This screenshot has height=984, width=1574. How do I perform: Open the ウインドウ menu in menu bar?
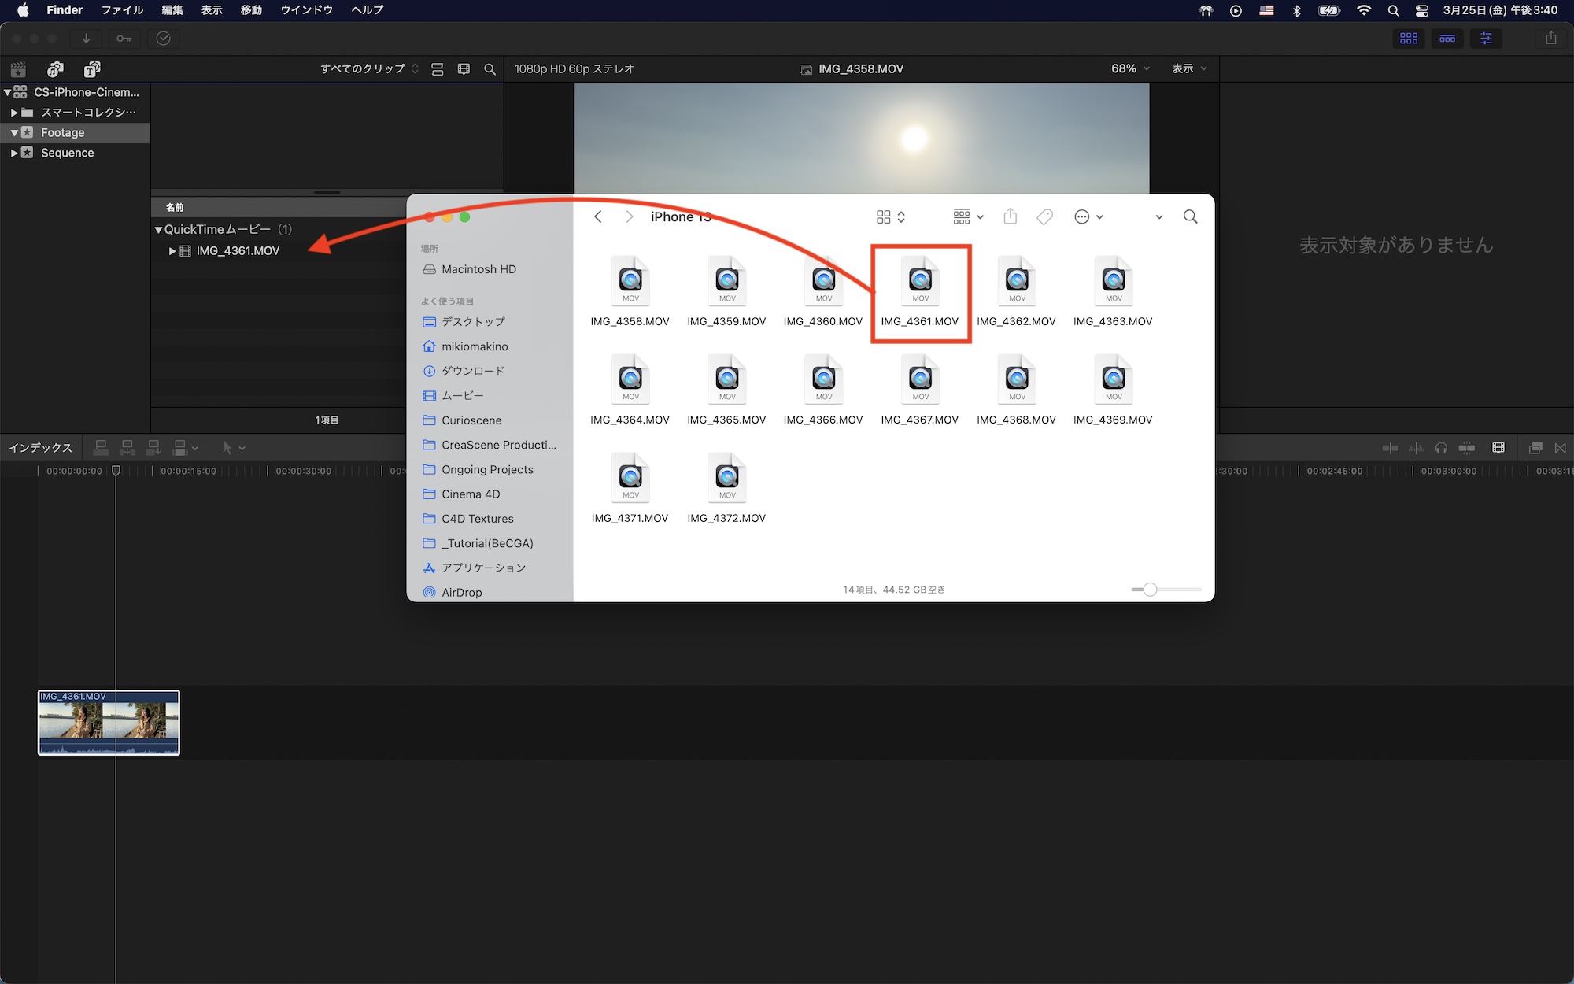click(x=306, y=10)
